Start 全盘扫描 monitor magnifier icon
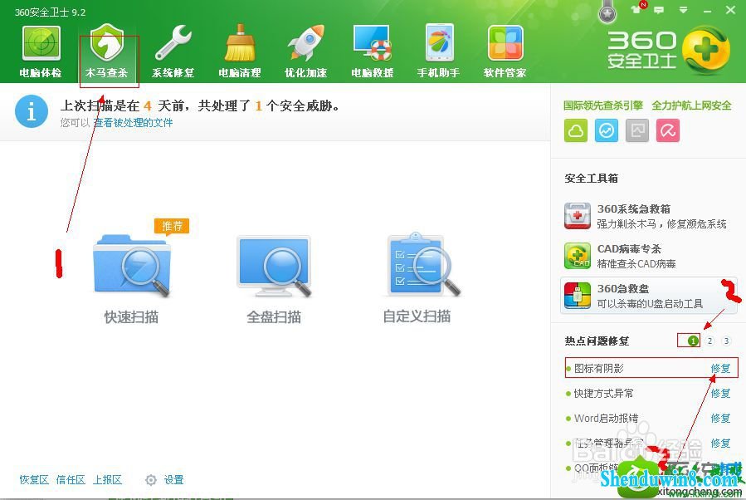 pos(274,265)
